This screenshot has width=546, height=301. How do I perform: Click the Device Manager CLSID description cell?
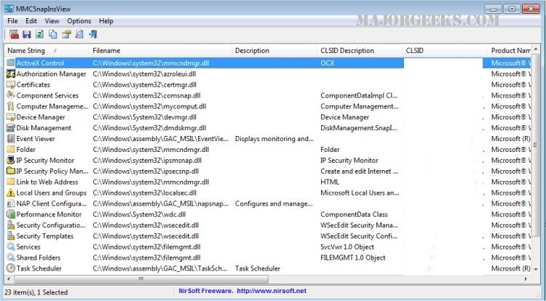pyautogui.click(x=345, y=117)
